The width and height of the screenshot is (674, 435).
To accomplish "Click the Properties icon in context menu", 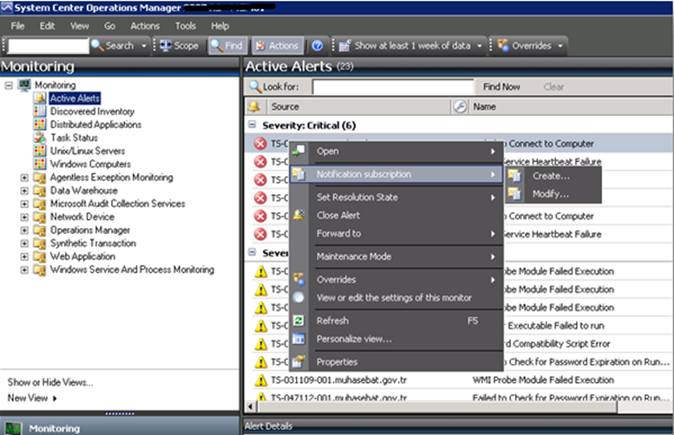I will 298,361.
